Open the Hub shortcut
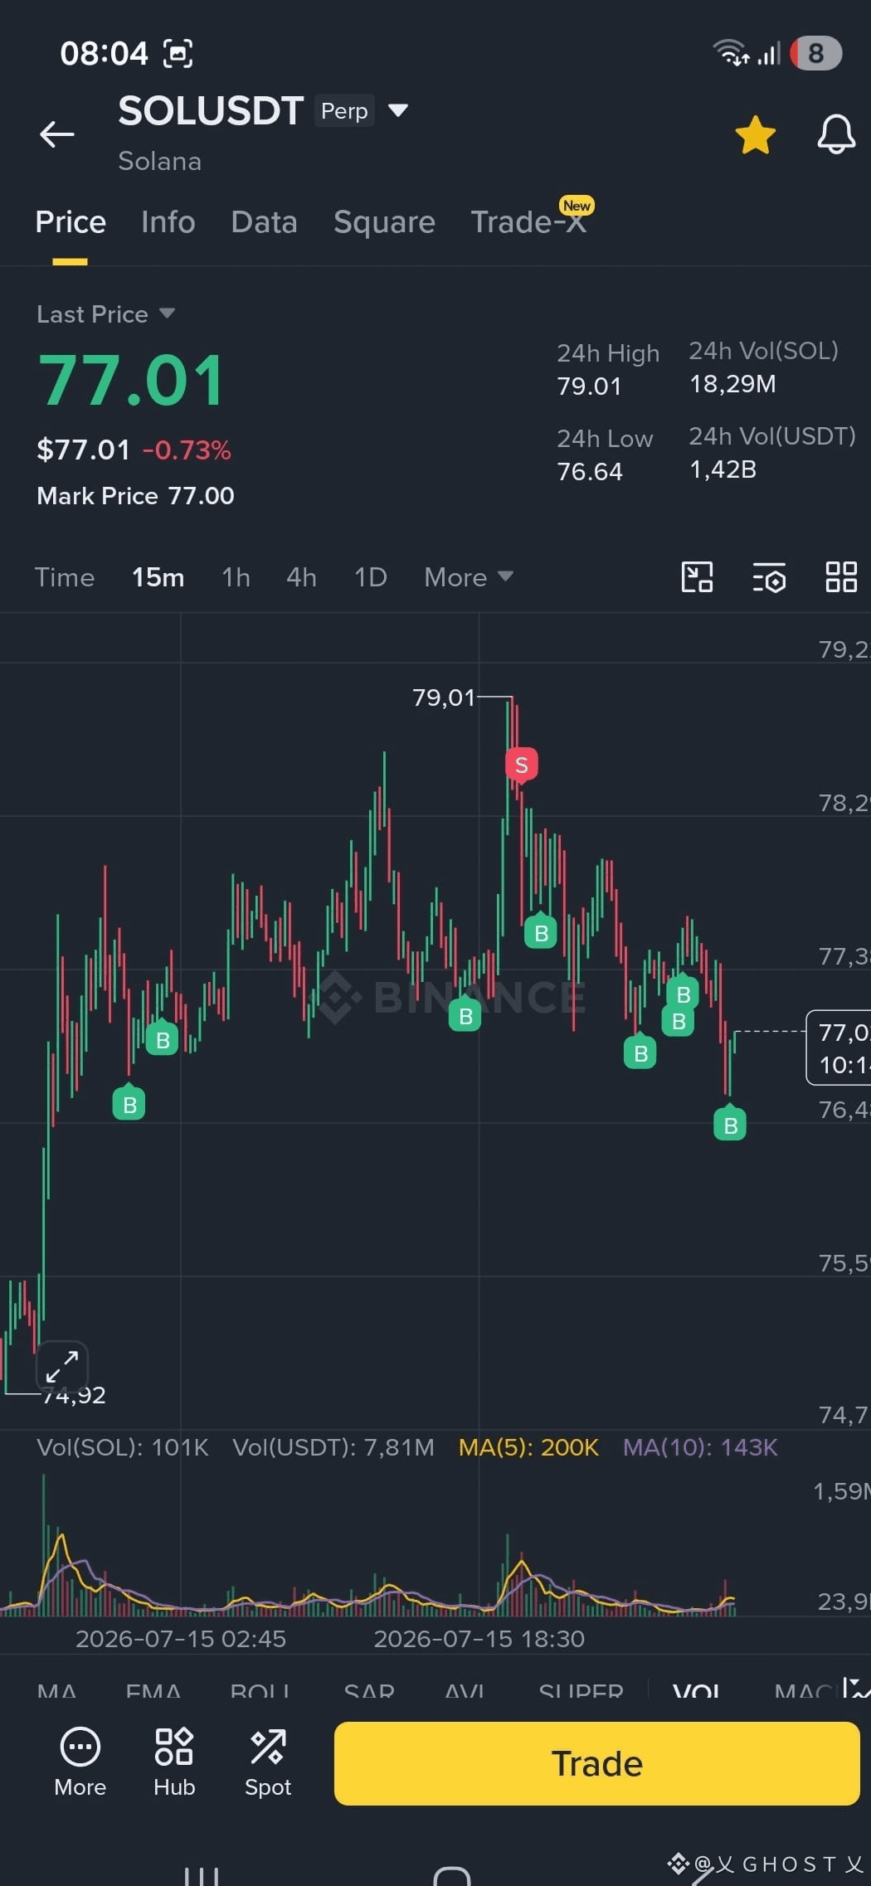Viewport: 871px width, 1886px height. (x=174, y=1763)
